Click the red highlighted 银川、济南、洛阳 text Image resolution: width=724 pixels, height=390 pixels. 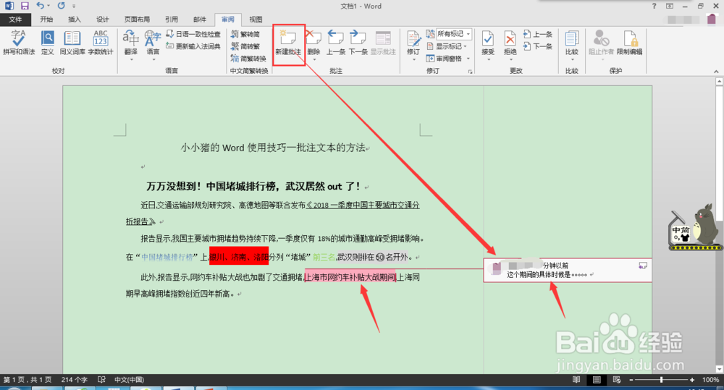pyautogui.click(x=239, y=257)
